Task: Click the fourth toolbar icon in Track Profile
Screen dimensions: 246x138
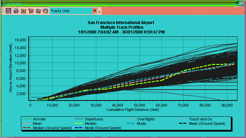Action: pyautogui.click(x=31, y=11)
